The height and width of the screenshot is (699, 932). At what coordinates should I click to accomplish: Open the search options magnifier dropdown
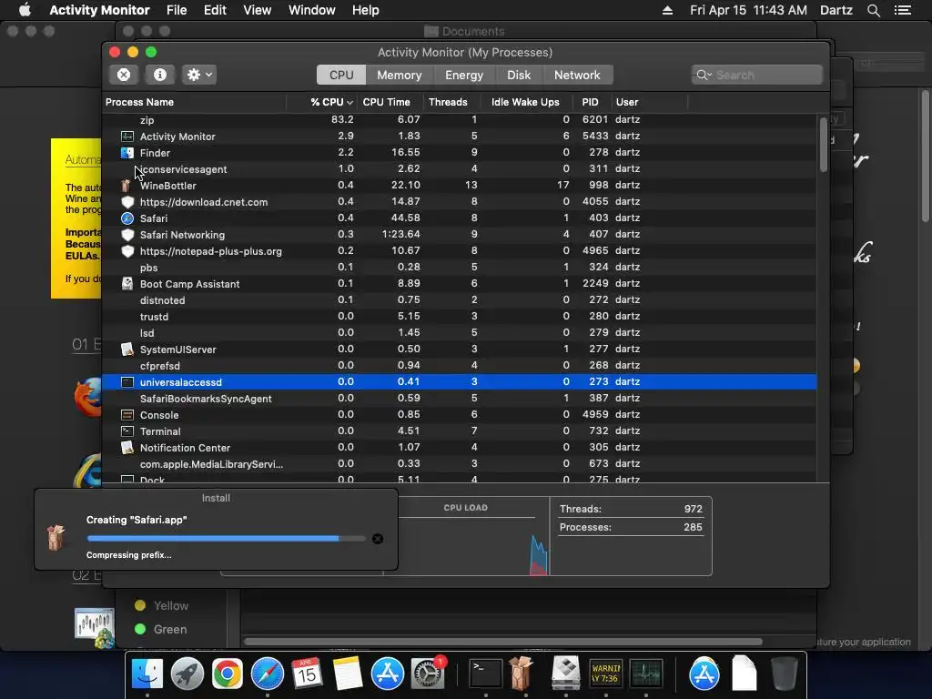(704, 75)
